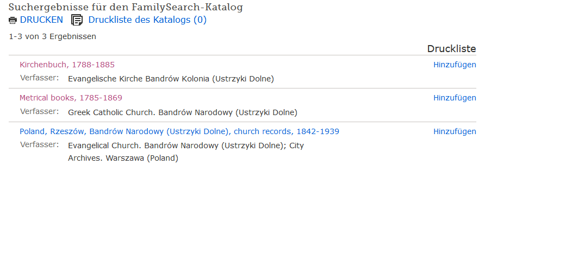Click the '1-3 von 3 Ergebnissen' count

[x=52, y=36]
